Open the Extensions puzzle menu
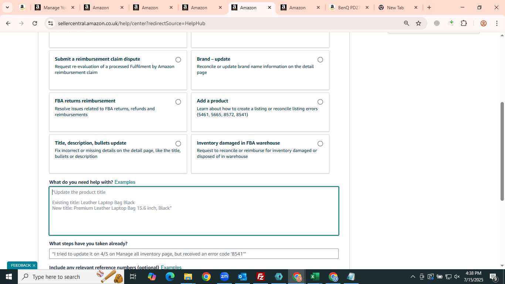This screenshot has height=284, width=505. click(x=464, y=23)
